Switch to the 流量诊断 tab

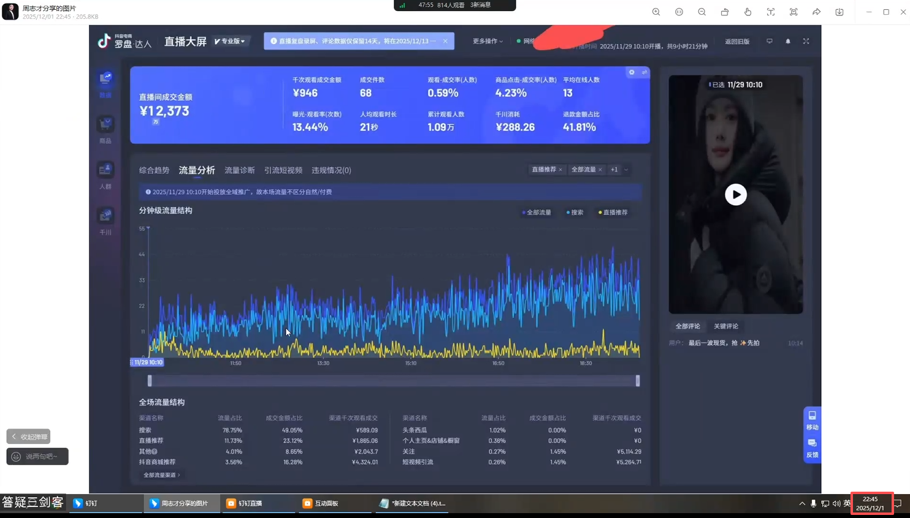pos(239,170)
